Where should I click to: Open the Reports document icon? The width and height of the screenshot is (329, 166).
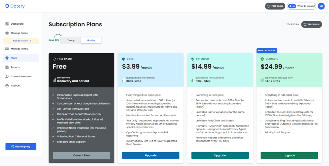pos(7,67)
